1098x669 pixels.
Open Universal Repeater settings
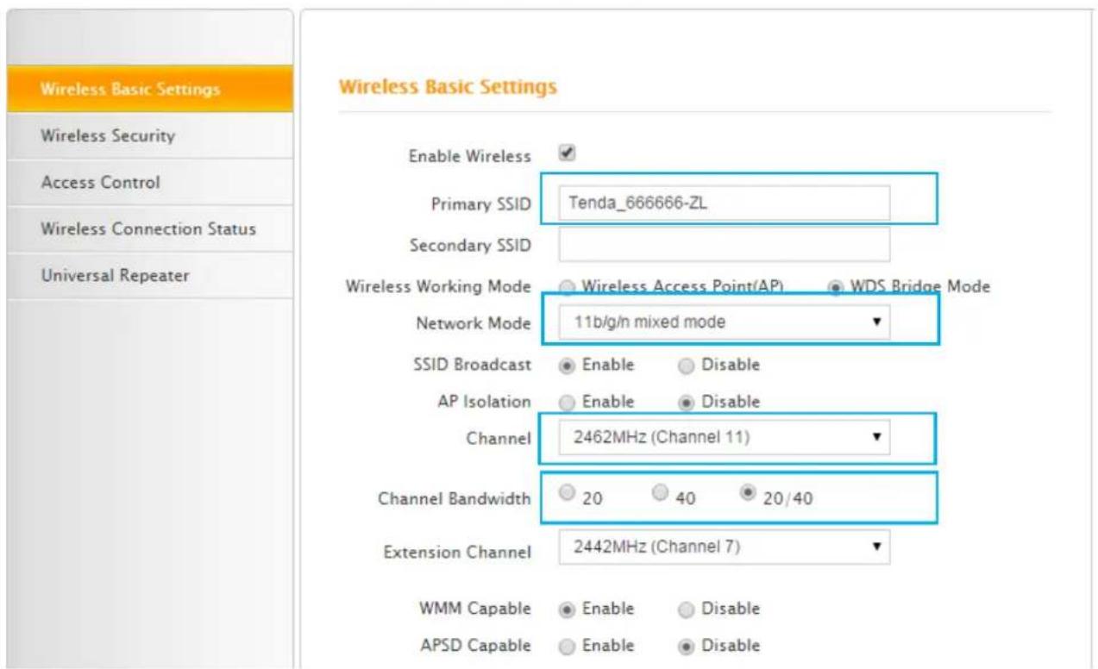[x=149, y=276]
